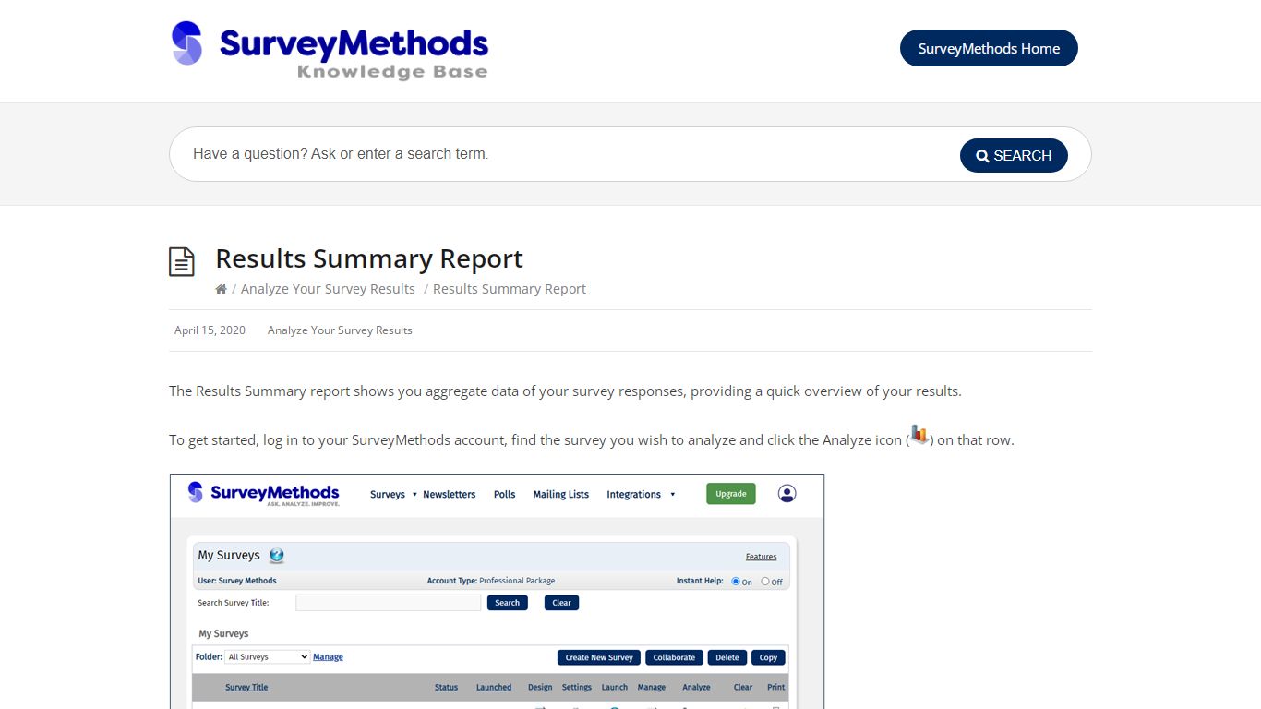The width and height of the screenshot is (1261, 709).
Task: Open Analyze Your Survey Results breadcrumb
Action: [x=328, y=289]
